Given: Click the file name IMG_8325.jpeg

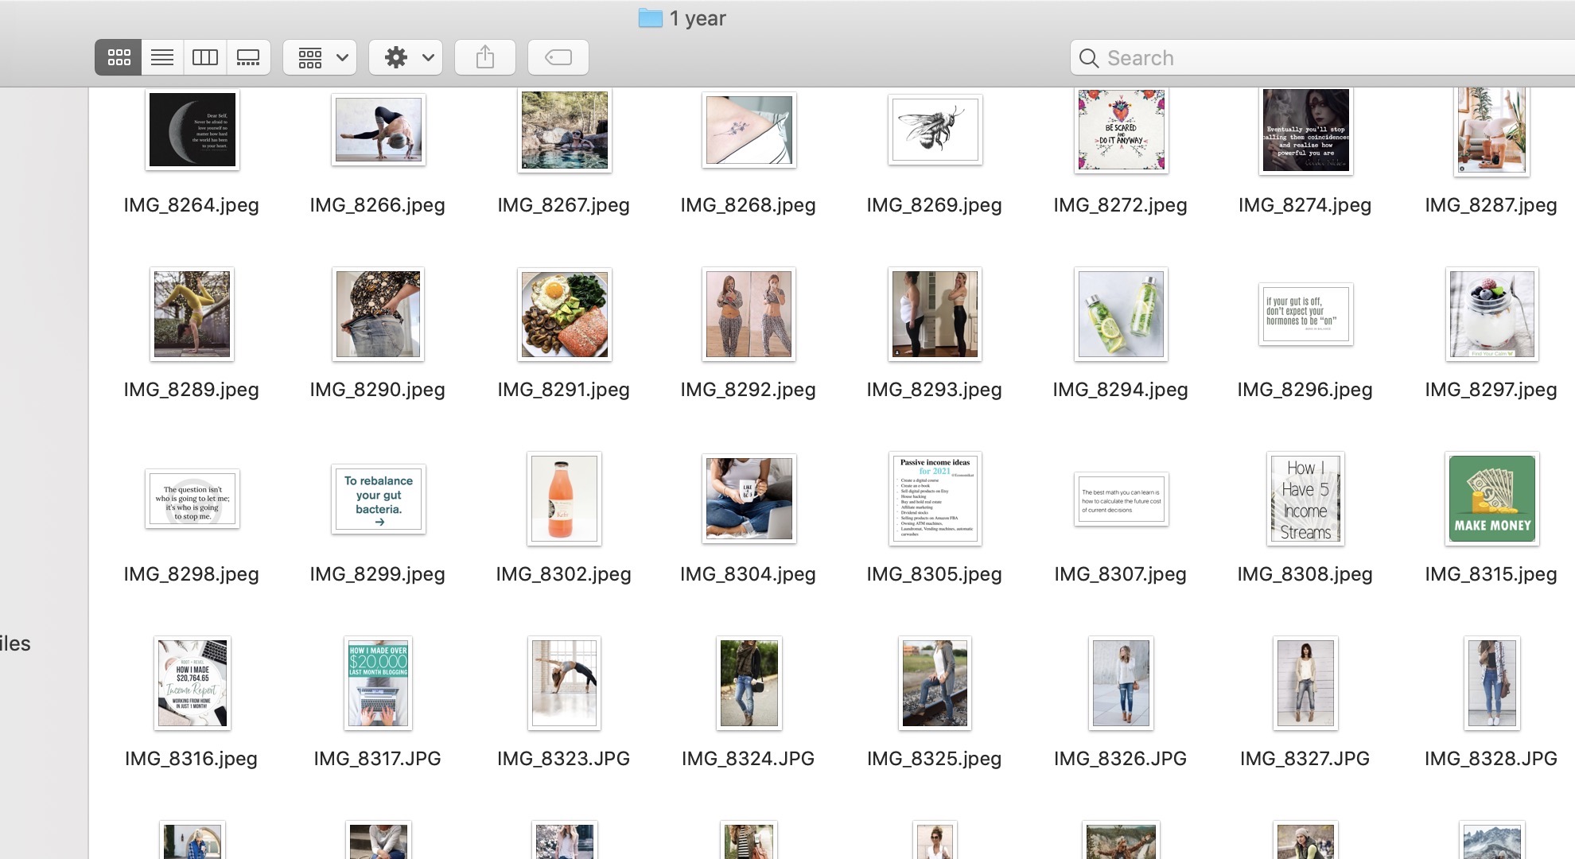Looking at the screenshot, I should point(934,759).
